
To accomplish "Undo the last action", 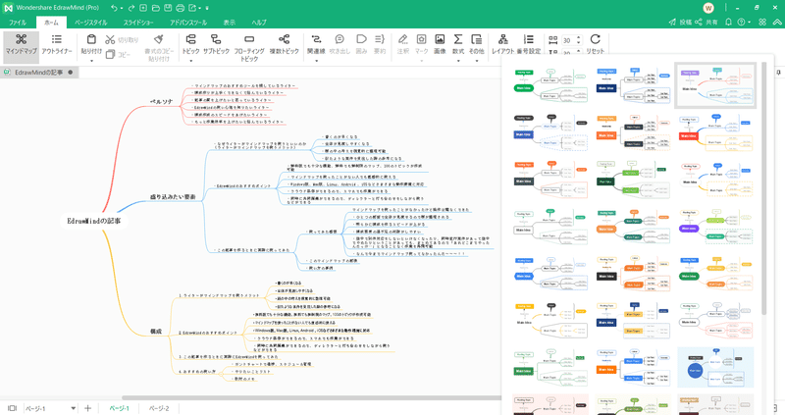I will (x=114, y=8).
